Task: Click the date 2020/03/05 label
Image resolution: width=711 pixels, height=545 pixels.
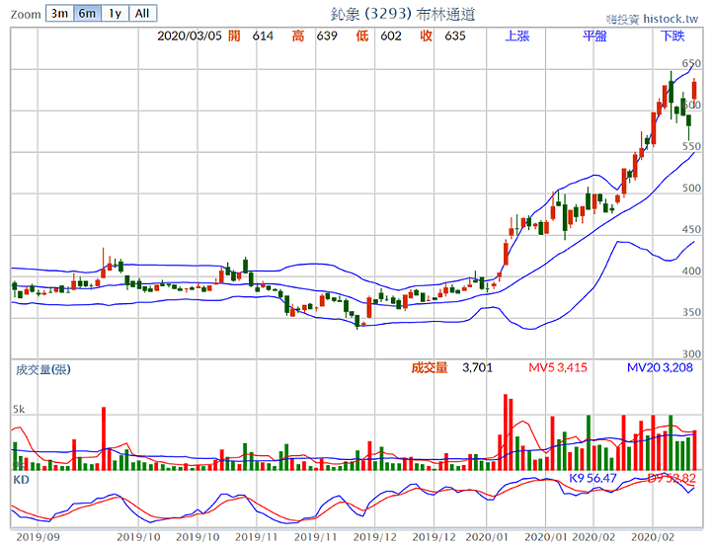Action: [x=190, y=36]
